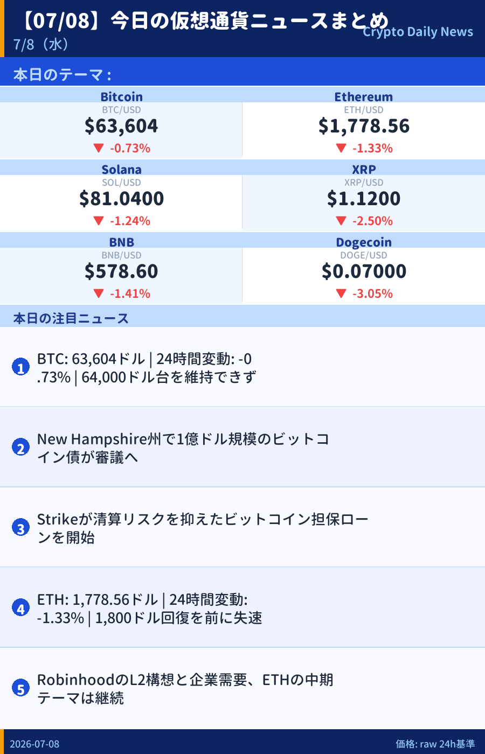Click Ethereum's red down triangle indicator
485x754 pixels.
coord(341,148)
